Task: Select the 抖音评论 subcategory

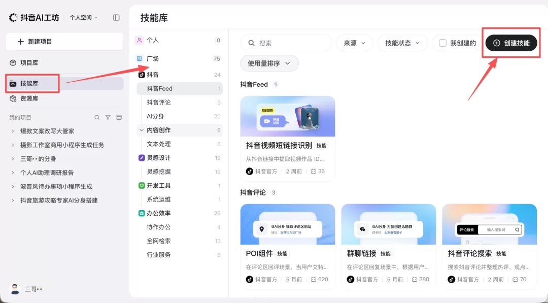Action: (x=180, y=103)
